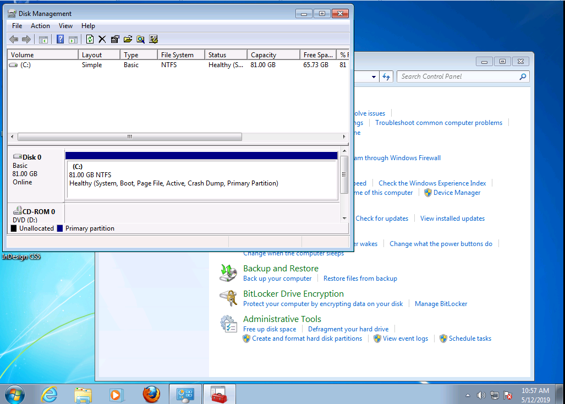Click the yellow open folder toolbar icon
This screenshot has width=565, height=404.
click(128, 39)
